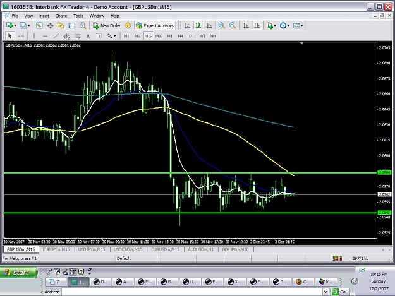
Task: Select the M30 timeframe
Action: pos(159,36)
